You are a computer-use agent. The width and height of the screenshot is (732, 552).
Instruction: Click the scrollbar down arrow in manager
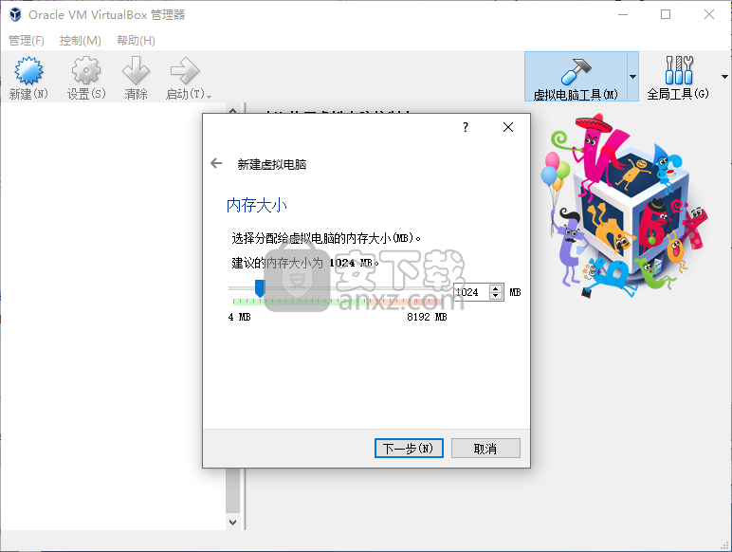pos(232,522)
